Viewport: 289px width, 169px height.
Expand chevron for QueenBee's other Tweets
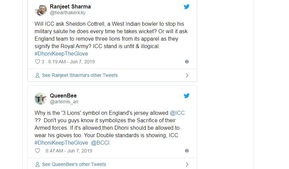(187, 164)
